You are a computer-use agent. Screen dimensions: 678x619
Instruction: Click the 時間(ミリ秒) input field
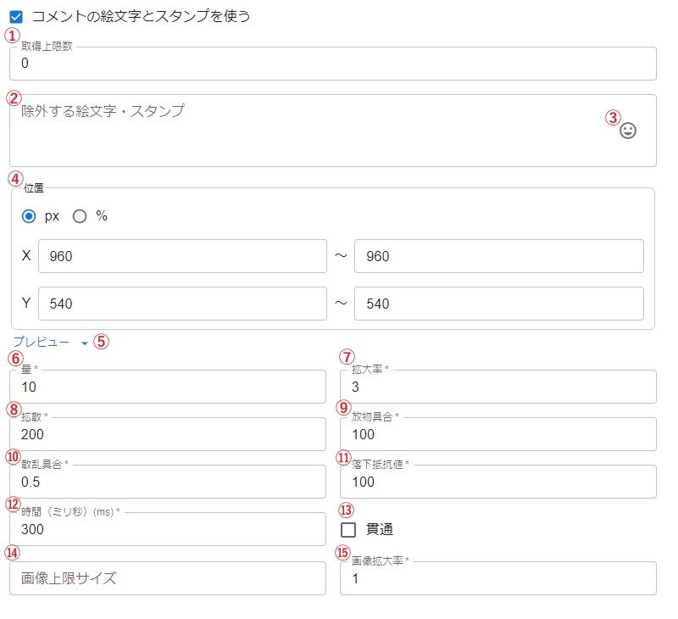168,529
